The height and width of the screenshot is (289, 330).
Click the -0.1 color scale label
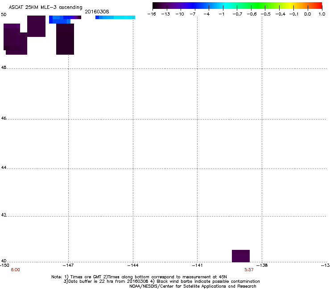pos(294,14)
